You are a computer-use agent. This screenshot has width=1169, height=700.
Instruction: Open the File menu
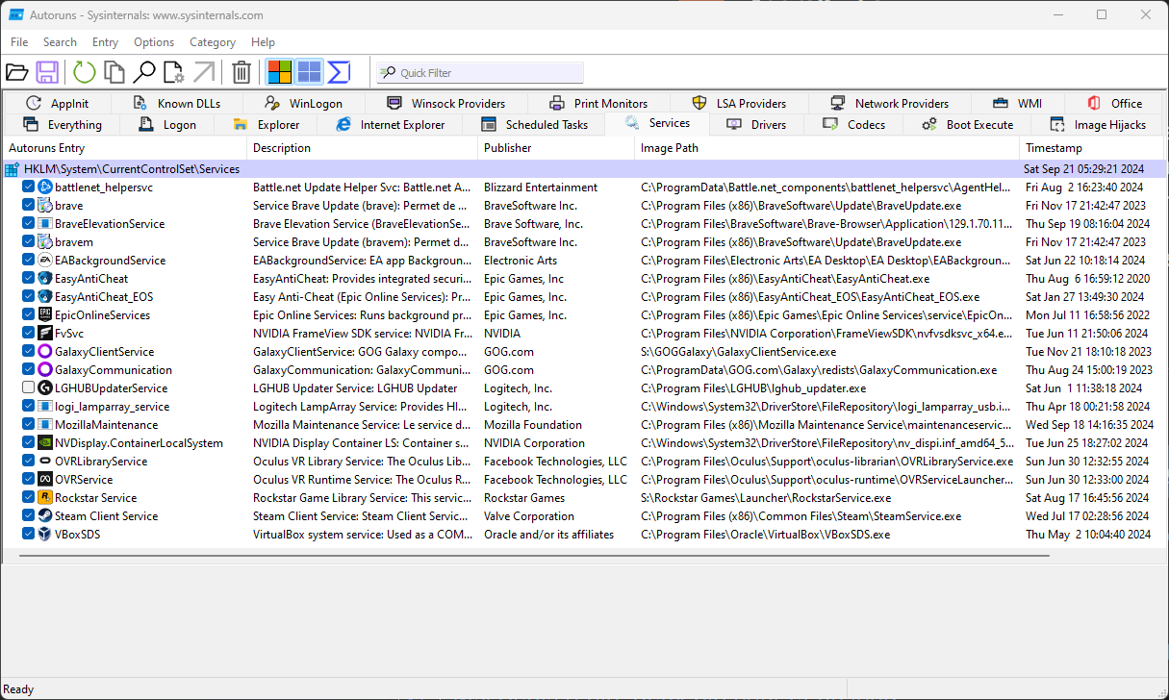pyautogui.click(x=19, y=42)
